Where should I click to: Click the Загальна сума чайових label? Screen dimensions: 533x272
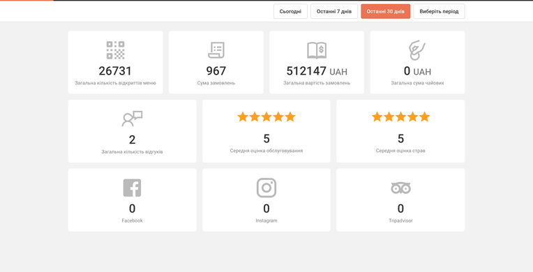[417, 83]
